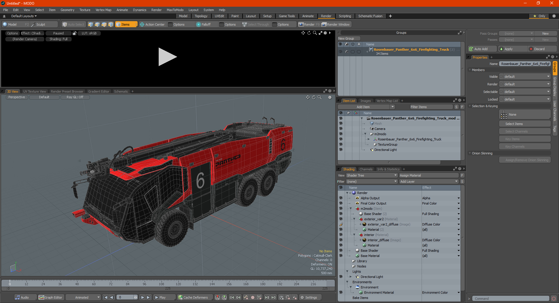Open Action Center tool

(x=152, y=24)
